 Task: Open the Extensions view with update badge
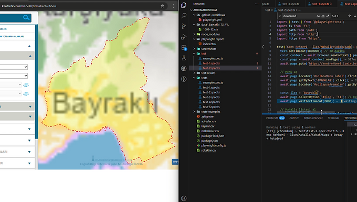[184, 48]
